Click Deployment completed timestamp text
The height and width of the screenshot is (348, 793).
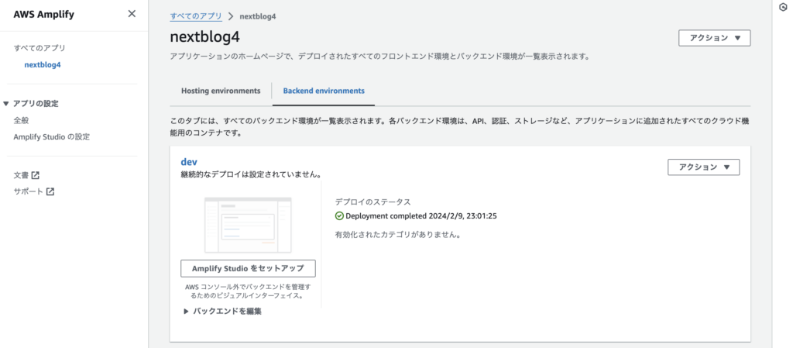coord(421,216)
